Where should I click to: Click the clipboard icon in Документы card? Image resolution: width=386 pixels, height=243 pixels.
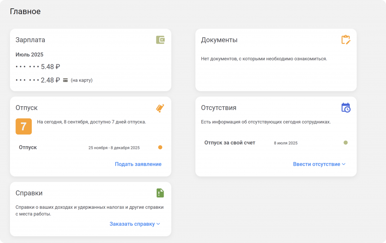point(346,40)
